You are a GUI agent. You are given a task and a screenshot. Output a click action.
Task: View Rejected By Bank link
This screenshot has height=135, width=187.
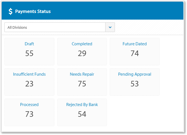(x=82, y=105)
